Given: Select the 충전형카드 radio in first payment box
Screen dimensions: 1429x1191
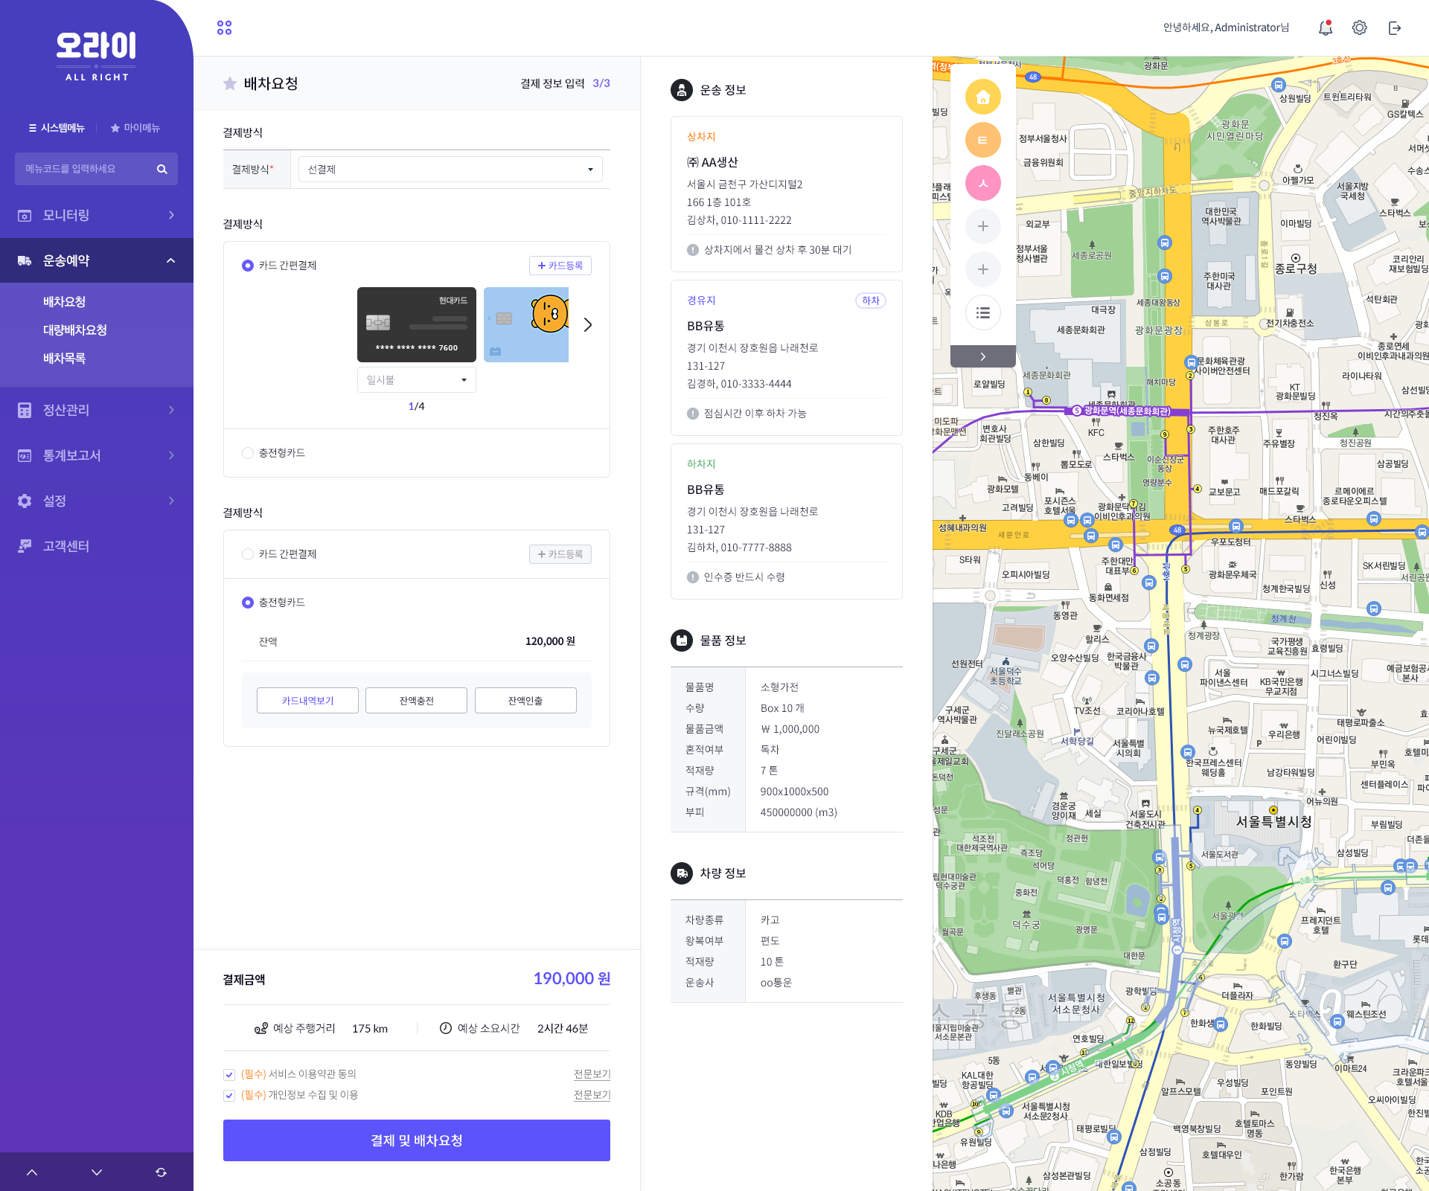Looking at the screenshot, I should 248,453.
